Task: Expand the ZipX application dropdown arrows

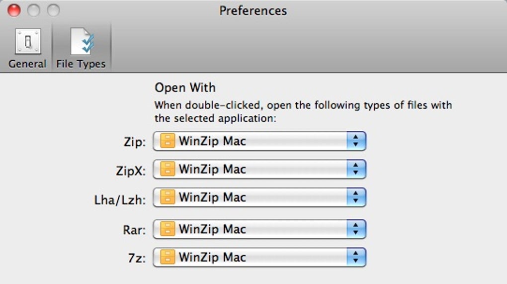Action: [x=355, y=169]
